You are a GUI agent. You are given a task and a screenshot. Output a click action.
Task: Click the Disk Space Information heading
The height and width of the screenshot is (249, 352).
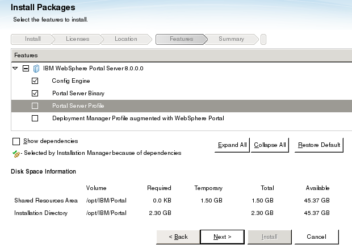pyautogui.click(x=43, y=172)
